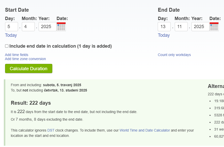Expand Add time fields option
Image resolution: width=224 pixels, height=147 pixels.
click(x=17, y=55)
